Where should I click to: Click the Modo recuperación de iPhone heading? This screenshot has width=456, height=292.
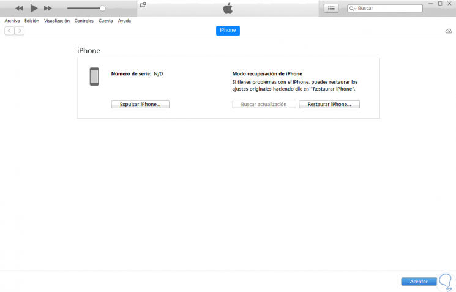coord(267,73)
